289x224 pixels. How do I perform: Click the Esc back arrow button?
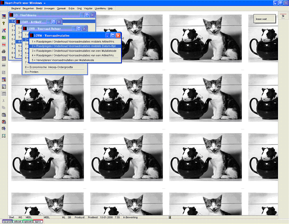click(283, 16)
